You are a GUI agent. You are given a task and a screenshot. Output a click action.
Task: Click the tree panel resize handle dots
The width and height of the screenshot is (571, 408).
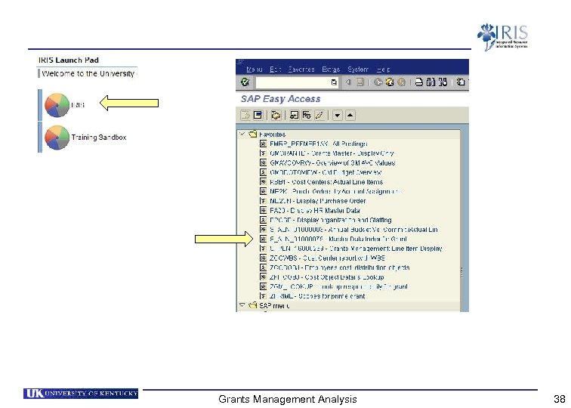click(x=461, y=273)
